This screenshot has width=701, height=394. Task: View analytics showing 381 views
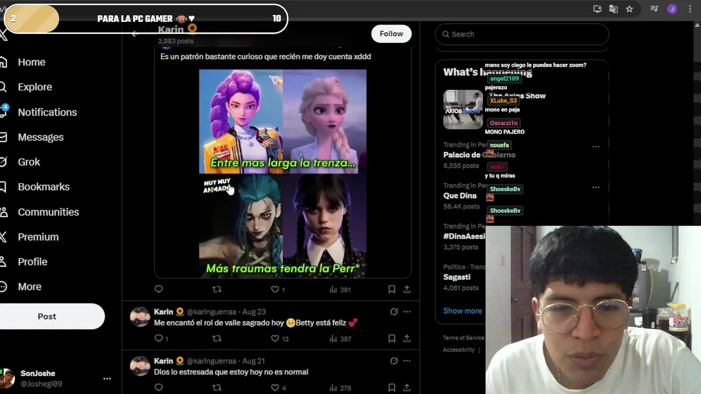coord(340,289)
